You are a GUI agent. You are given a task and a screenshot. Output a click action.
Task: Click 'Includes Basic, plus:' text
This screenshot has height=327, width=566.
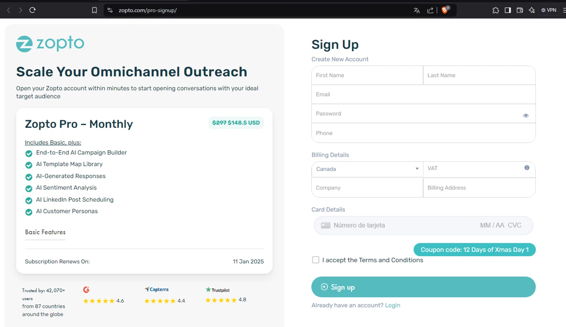53,142
